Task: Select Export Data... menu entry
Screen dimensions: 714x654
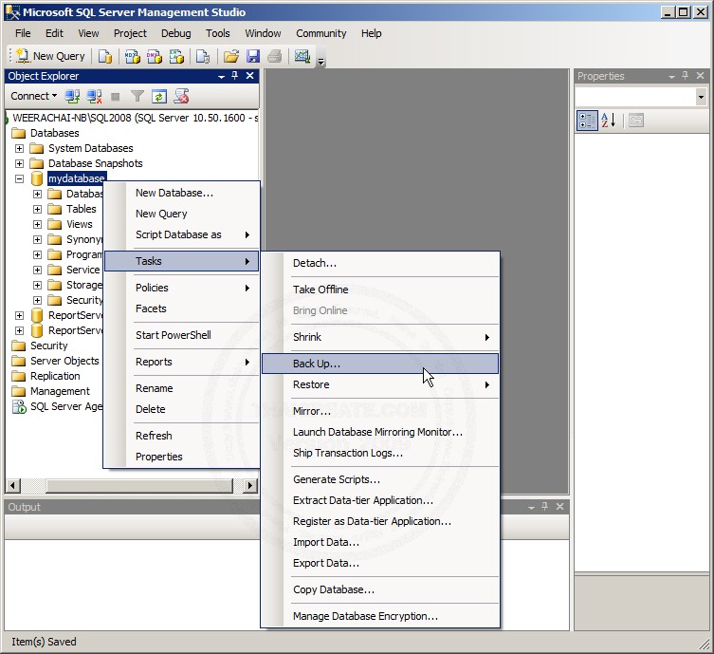Action: tap(380, 563)
